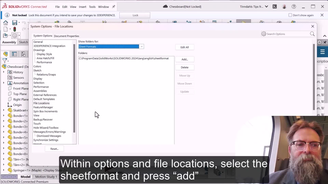
Task: Click the Chessboard assembly icon at the tree top
Action: coord(4,66)
